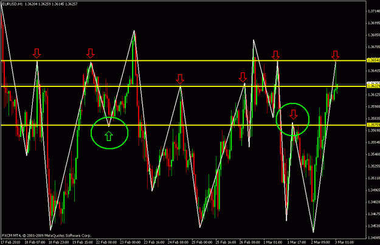Click the 1.3554 price scale label
This screenshot has width=380, height=245.
click(374, 142)
